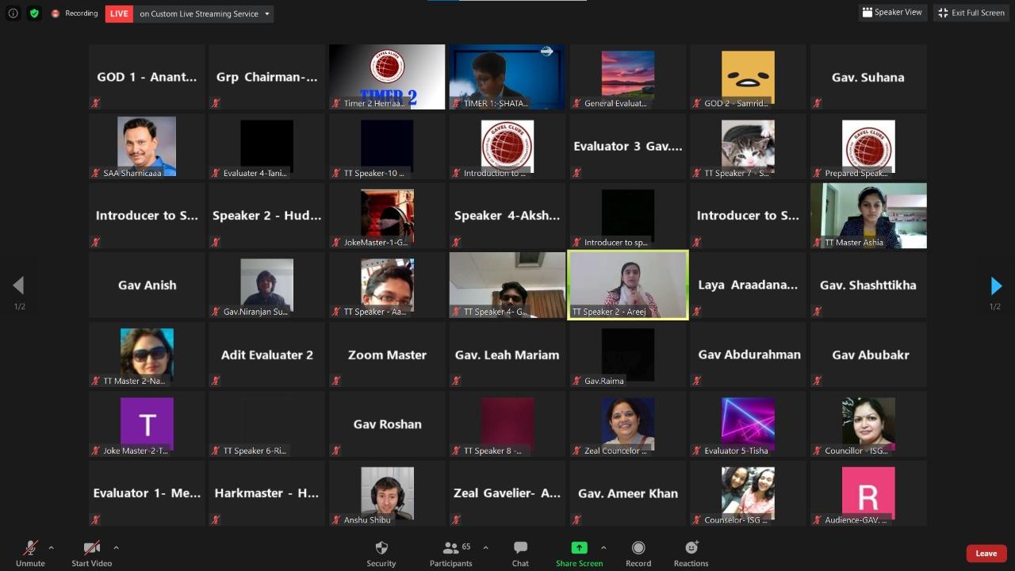Click the red Recording indicator
Image resolution: width=1015 pixels, height=571 pixels.
[75, 13]
